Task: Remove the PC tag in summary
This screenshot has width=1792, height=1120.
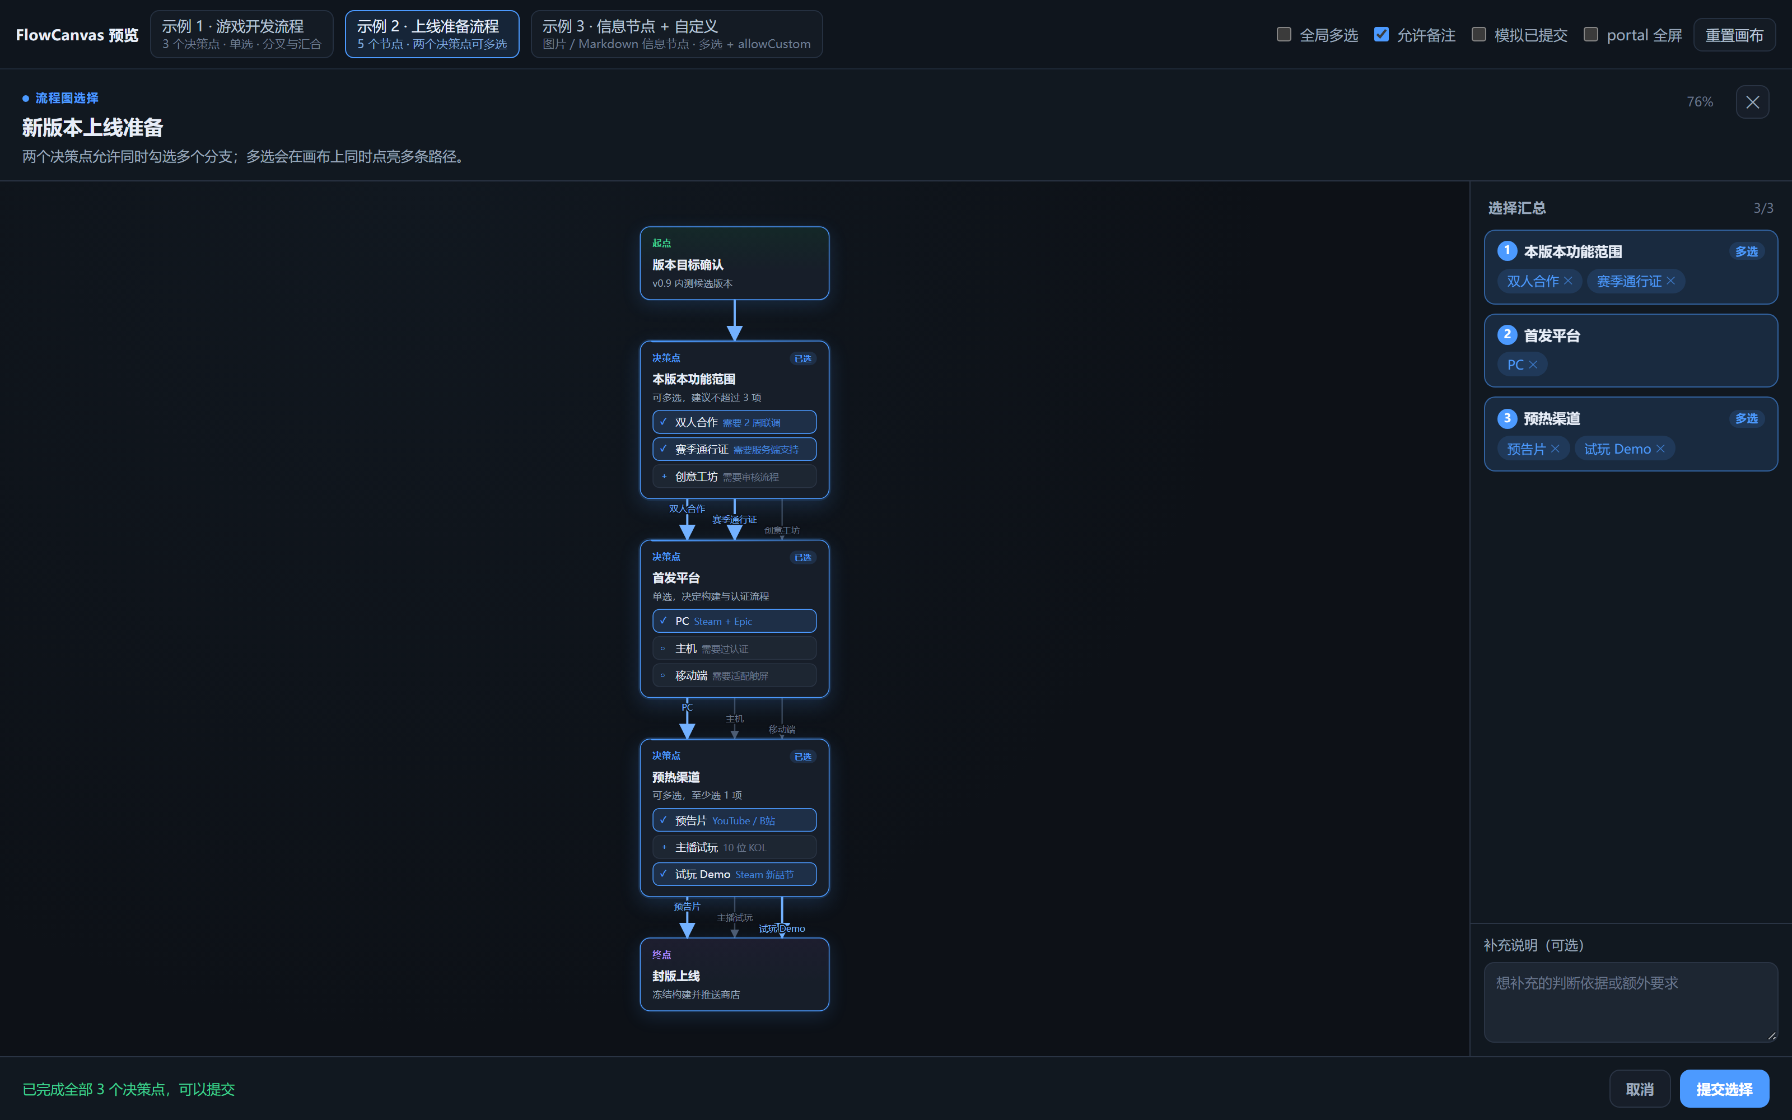Action: pyautogui.click(x=1533, y=365)
